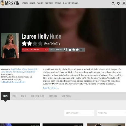The width and height of the screenshot is (126, 126).
Task: Switch to the Playlists tab below bio
Action: tap(53, 96)
